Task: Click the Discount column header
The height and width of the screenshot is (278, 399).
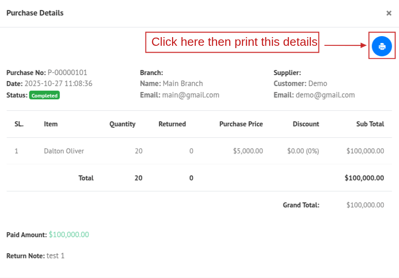Action: coord(306,124)
